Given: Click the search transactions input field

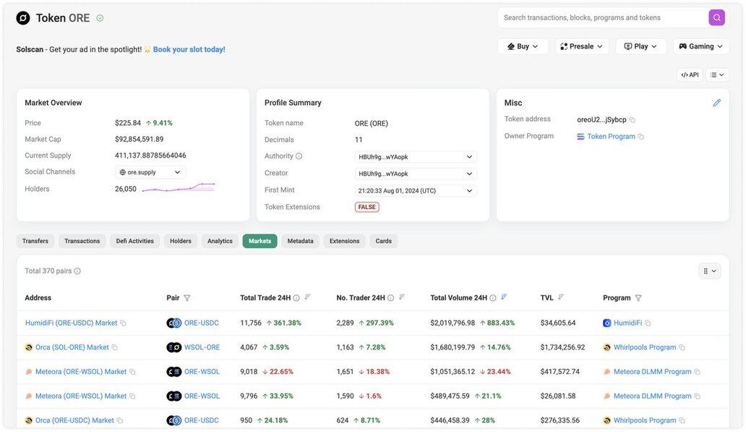Looking at the screenshot, I should [x=601, y=17].
